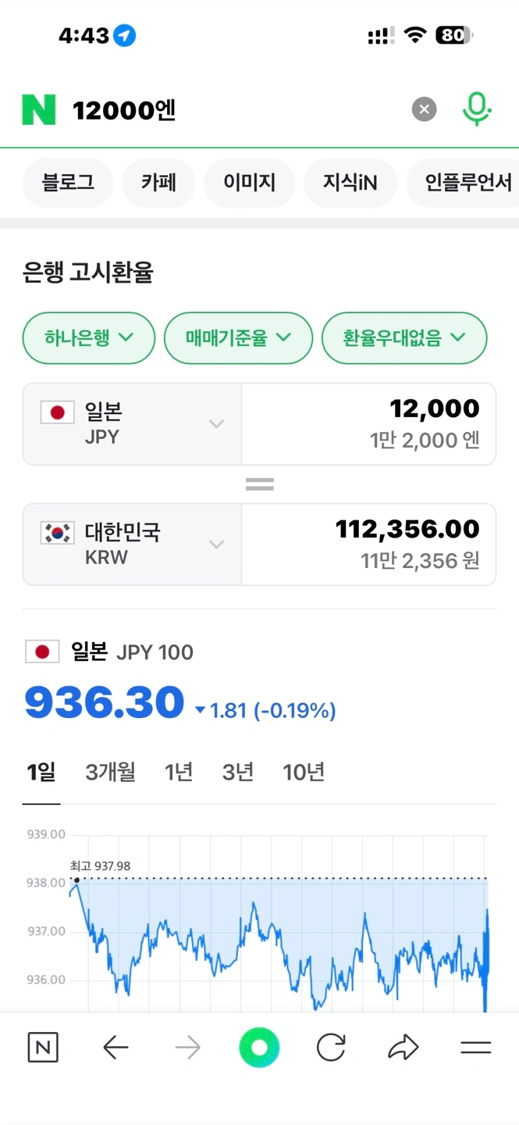This screenshot has width=519, height=1125.
Task: Clear the search text with X icon
Action: [424, 109]
